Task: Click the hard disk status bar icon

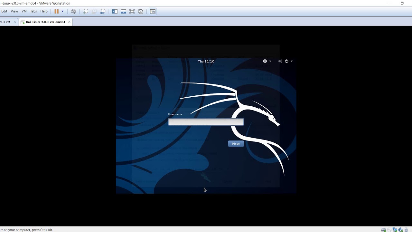Action: click(383, 230)
